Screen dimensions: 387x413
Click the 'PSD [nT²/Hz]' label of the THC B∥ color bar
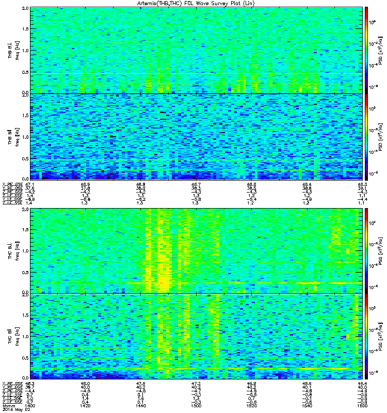(x=380, y=337)
